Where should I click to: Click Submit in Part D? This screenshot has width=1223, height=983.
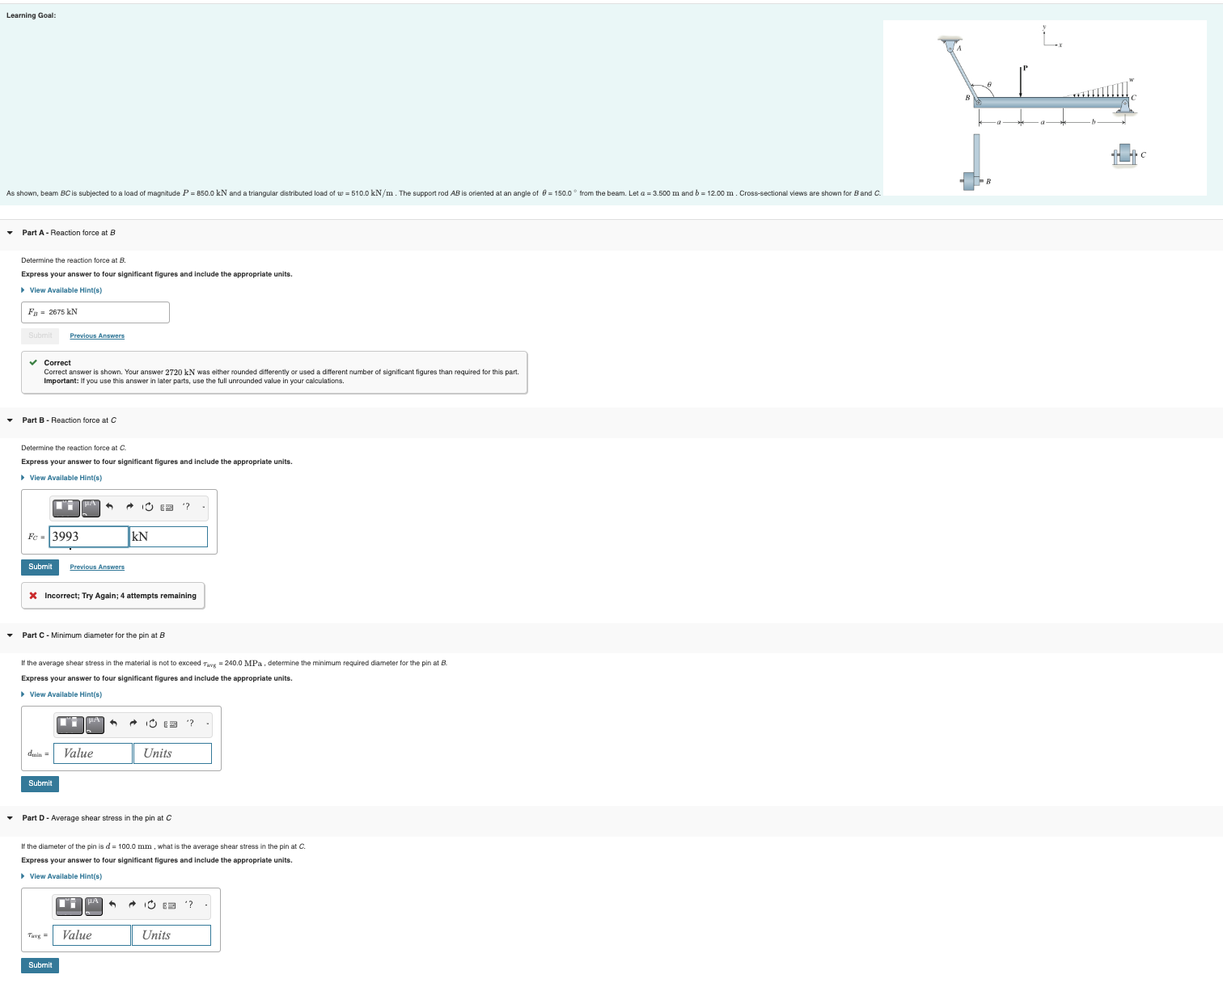pos(39,964)
